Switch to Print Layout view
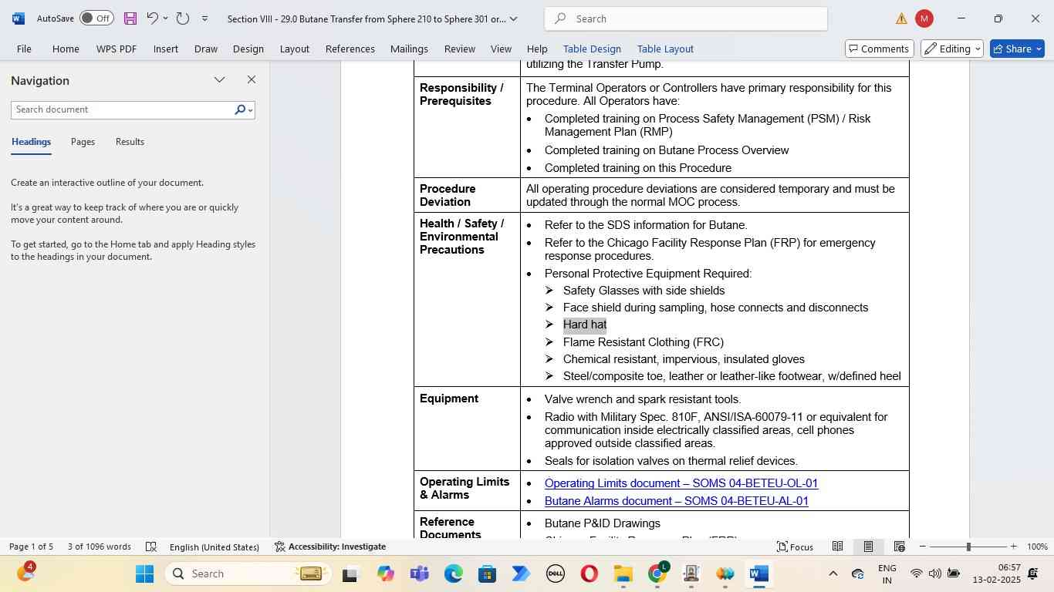 pyautogui.click(x=868, y=547)
